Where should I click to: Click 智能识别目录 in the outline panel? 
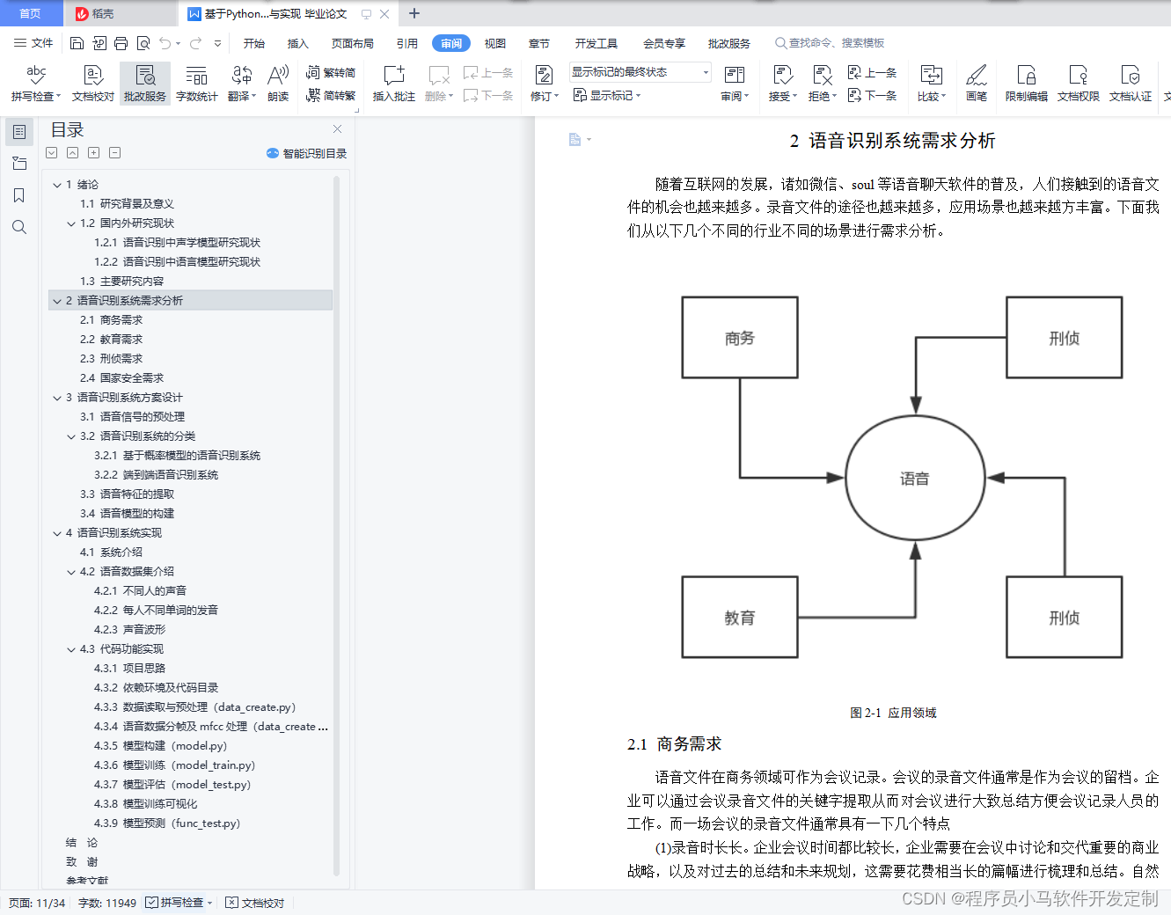point(307,153)
